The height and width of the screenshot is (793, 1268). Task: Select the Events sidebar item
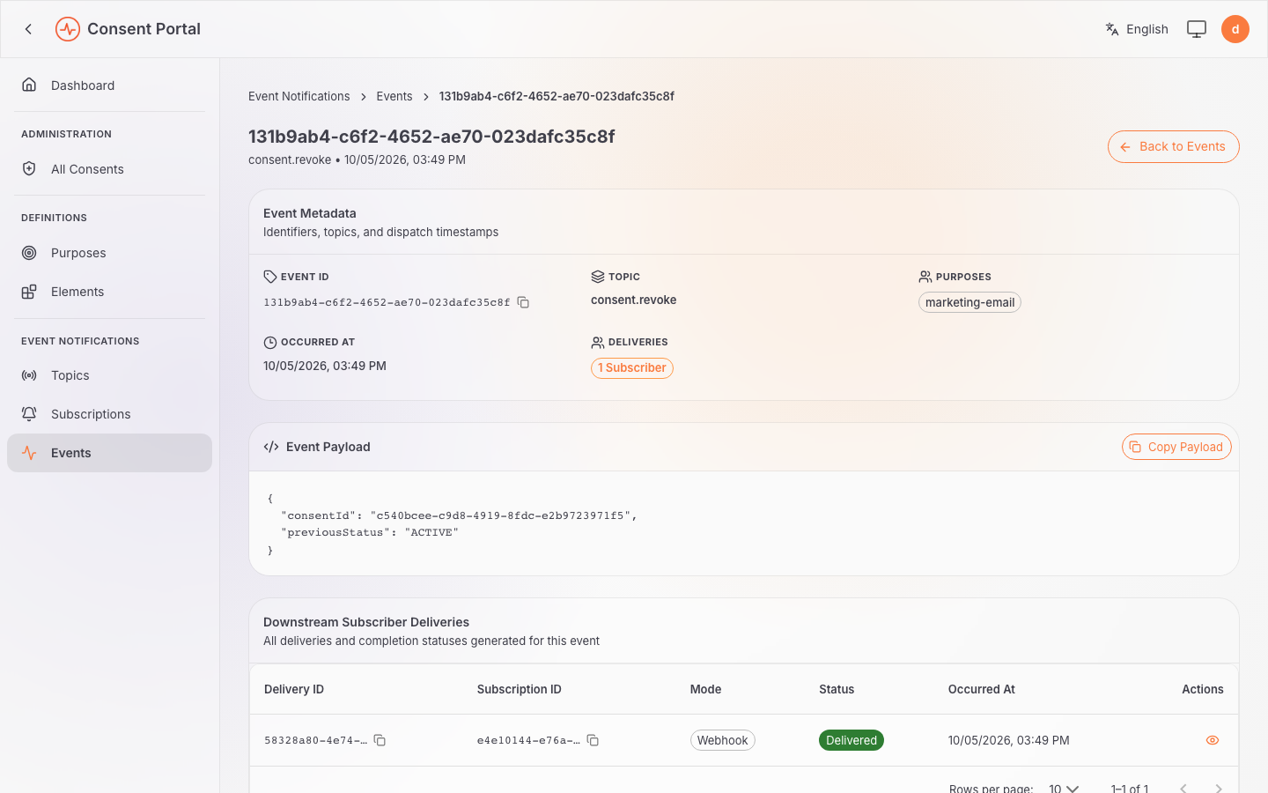[x=109, y=453]
